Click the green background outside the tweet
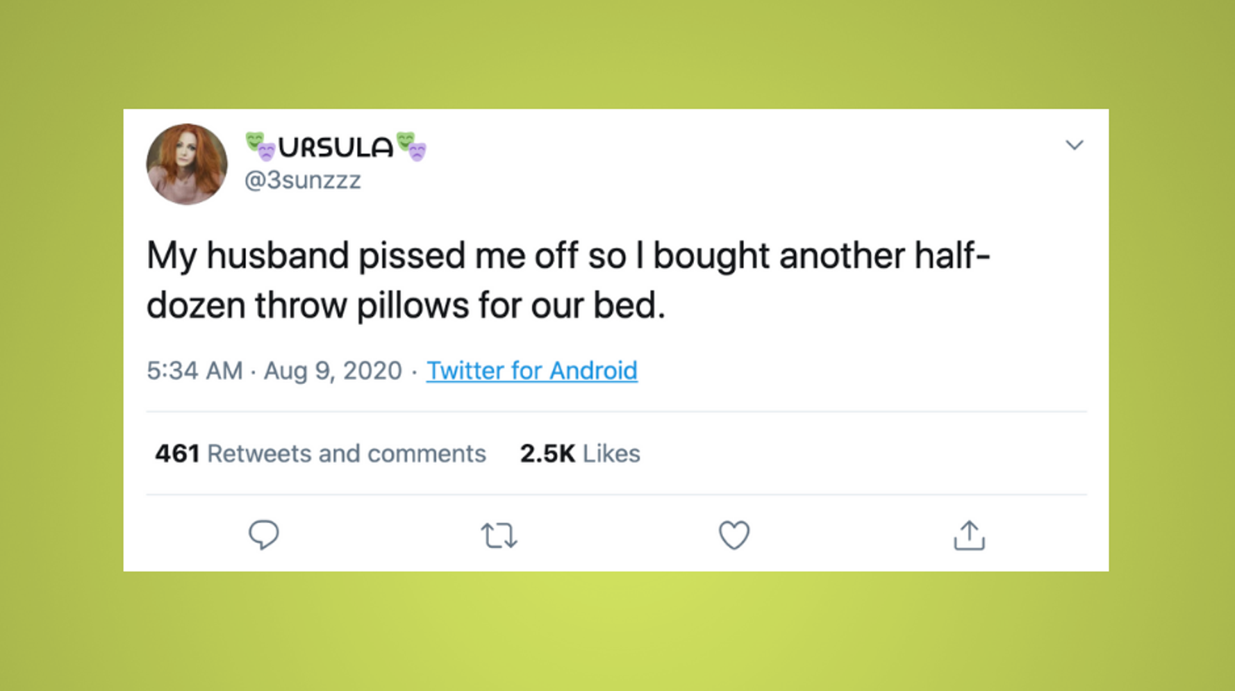The image size is (1235, 691). (x=617, y=632)
